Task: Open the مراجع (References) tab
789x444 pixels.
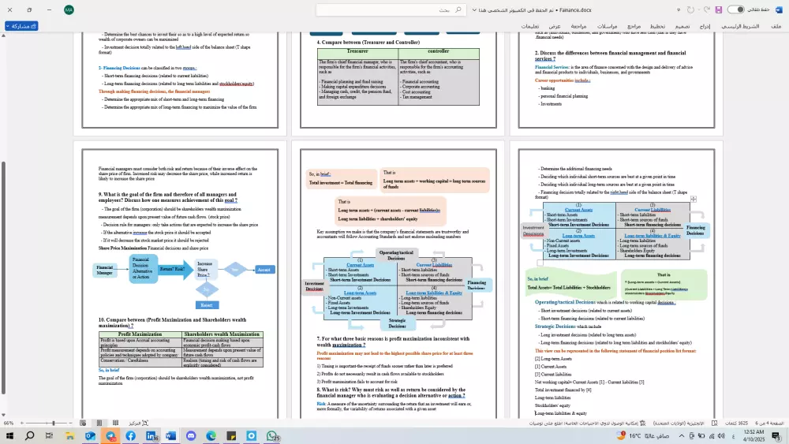Action: 634,26
